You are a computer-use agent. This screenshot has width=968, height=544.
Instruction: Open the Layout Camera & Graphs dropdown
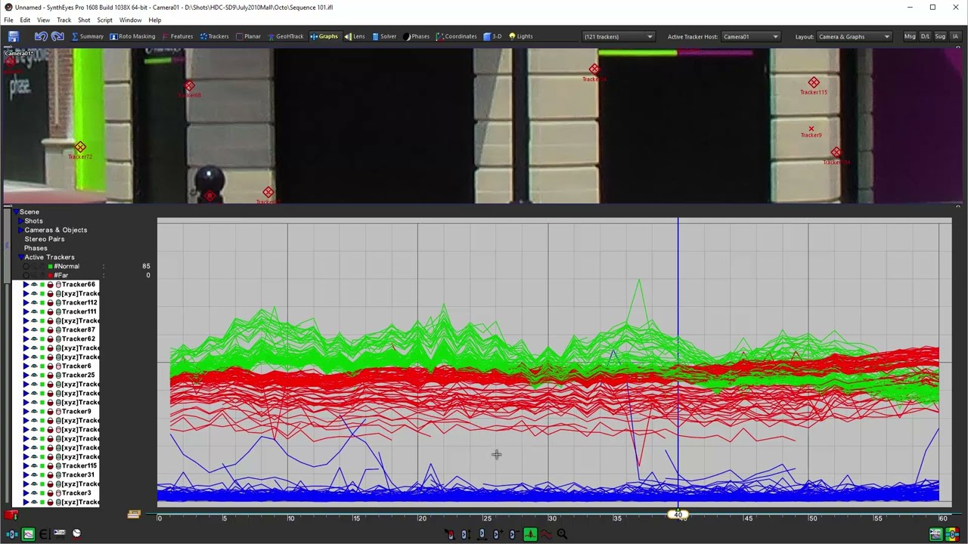click(854, 36)
